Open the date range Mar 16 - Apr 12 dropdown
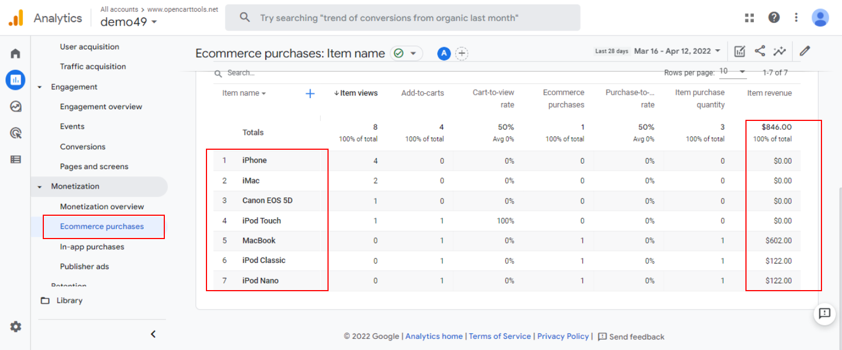 (x=677, y=51)
